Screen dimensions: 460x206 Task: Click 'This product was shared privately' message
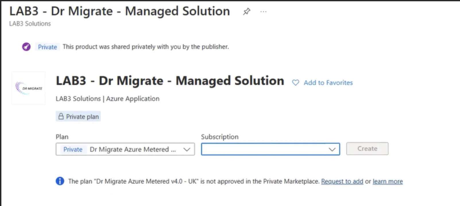tap(146, 47)
